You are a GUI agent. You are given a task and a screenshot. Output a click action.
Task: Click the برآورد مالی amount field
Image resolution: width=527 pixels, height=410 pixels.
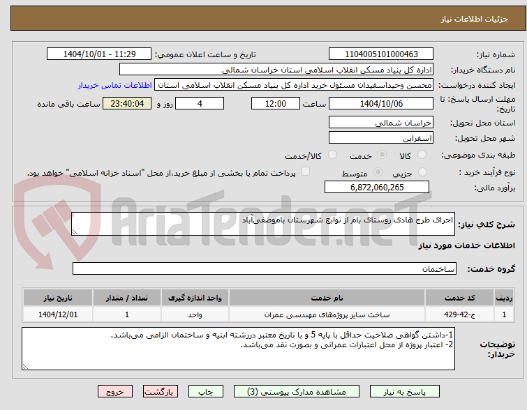click(x=377, y=187)
